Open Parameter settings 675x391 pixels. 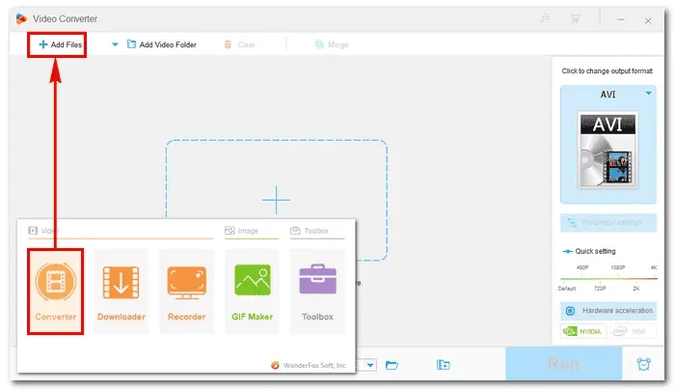pos(608,222)
